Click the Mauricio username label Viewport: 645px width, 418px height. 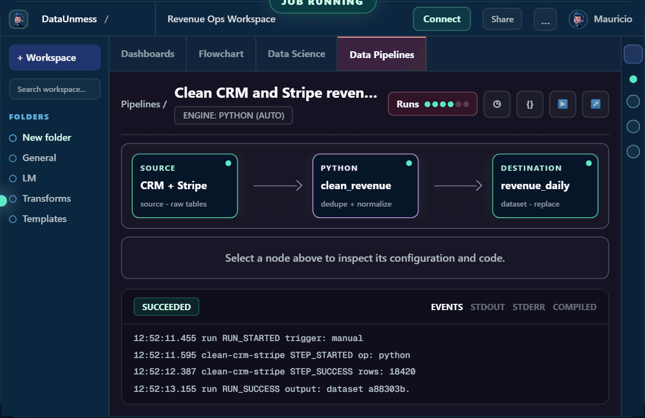click(613, 19)
